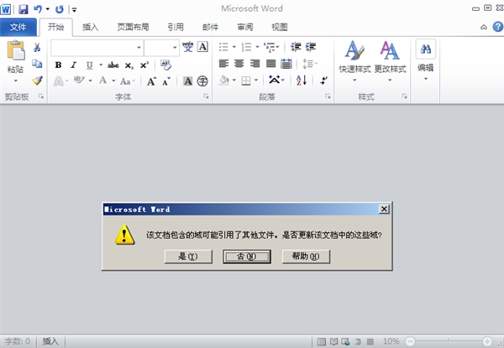Toggle Align Right for paragraph
This screenshot has width=504, height=348.
click(x=255, y=64)
